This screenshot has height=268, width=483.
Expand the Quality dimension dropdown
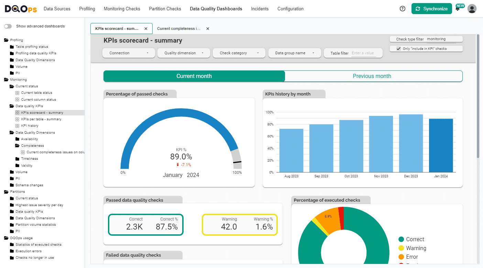[184, 53]
